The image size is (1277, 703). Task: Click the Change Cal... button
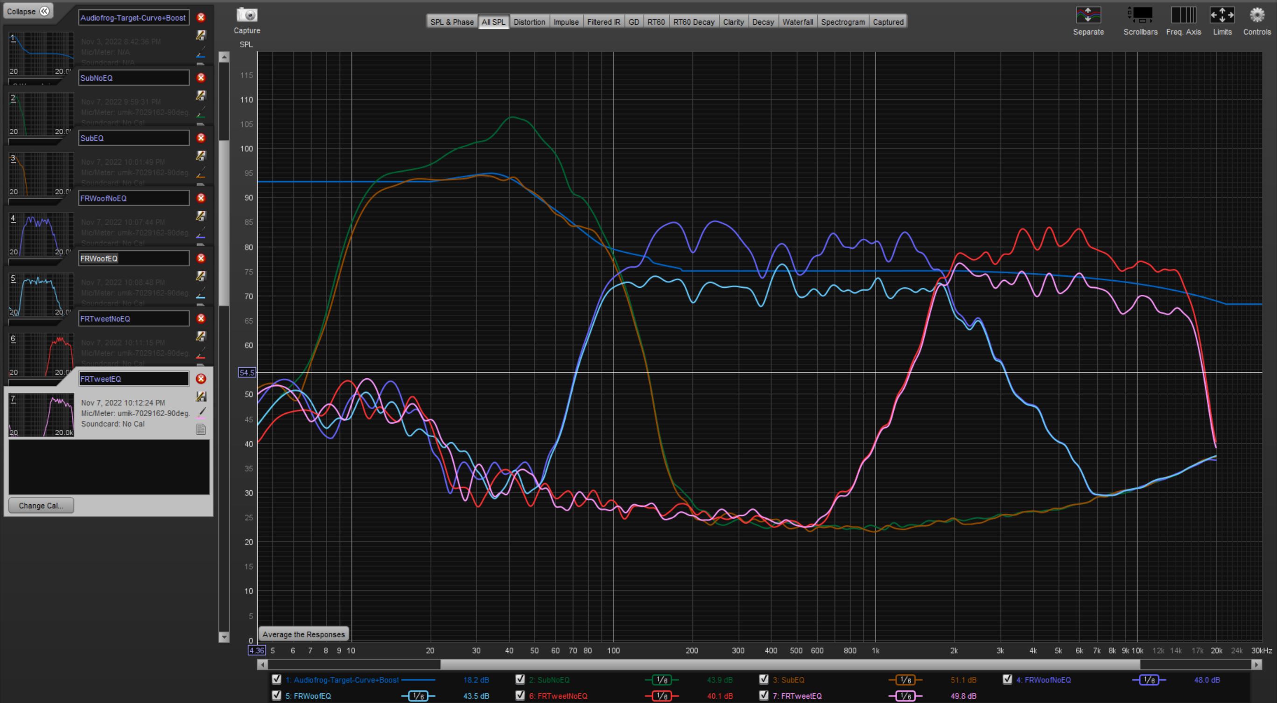(41, 505)
